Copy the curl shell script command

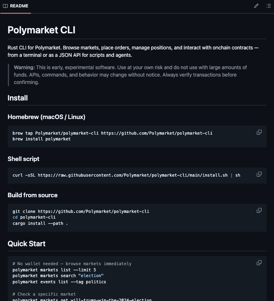pos(259,174)
